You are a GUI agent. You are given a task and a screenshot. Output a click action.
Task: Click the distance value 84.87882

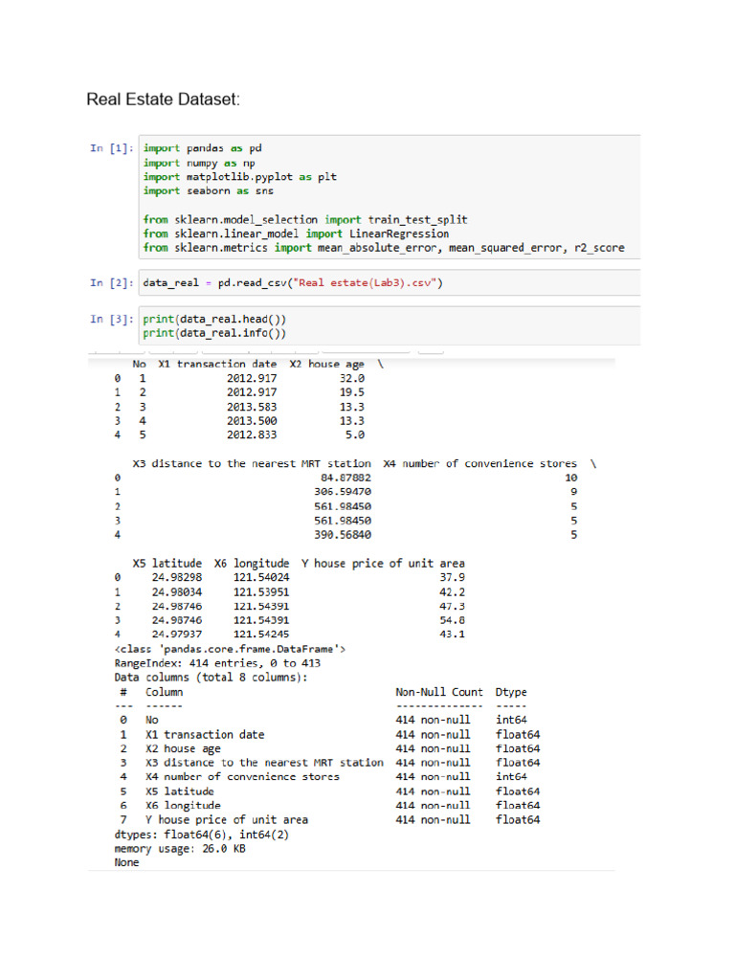tap(345, 479)
